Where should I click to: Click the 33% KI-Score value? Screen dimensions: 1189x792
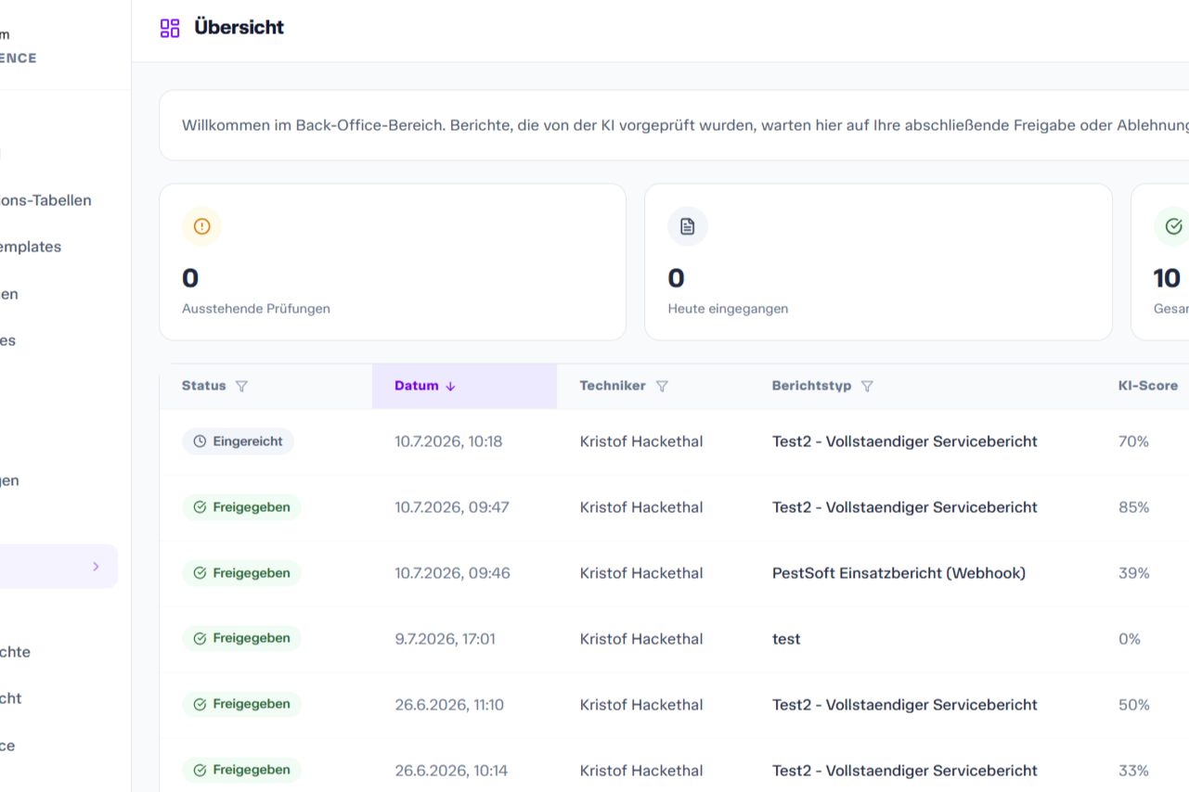tap(1133, 771)
